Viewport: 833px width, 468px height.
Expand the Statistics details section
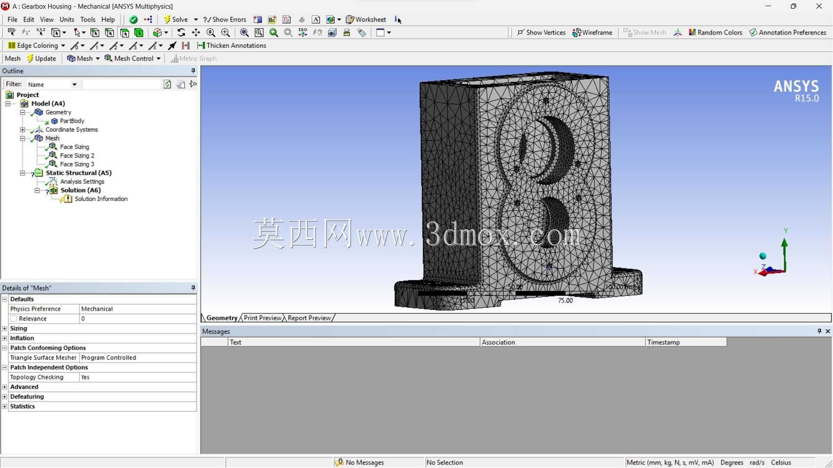(x=5, y=406)
